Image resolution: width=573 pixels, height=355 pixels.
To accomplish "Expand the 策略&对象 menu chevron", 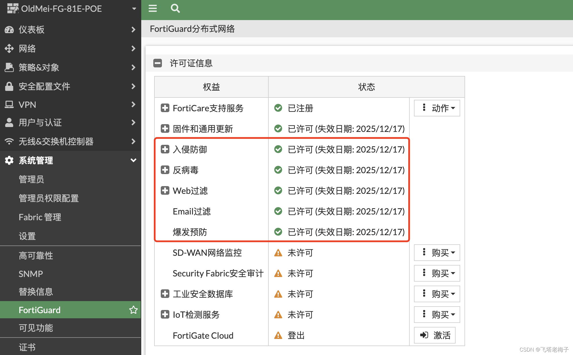I will pyautogui.click(x=133, y=67).
